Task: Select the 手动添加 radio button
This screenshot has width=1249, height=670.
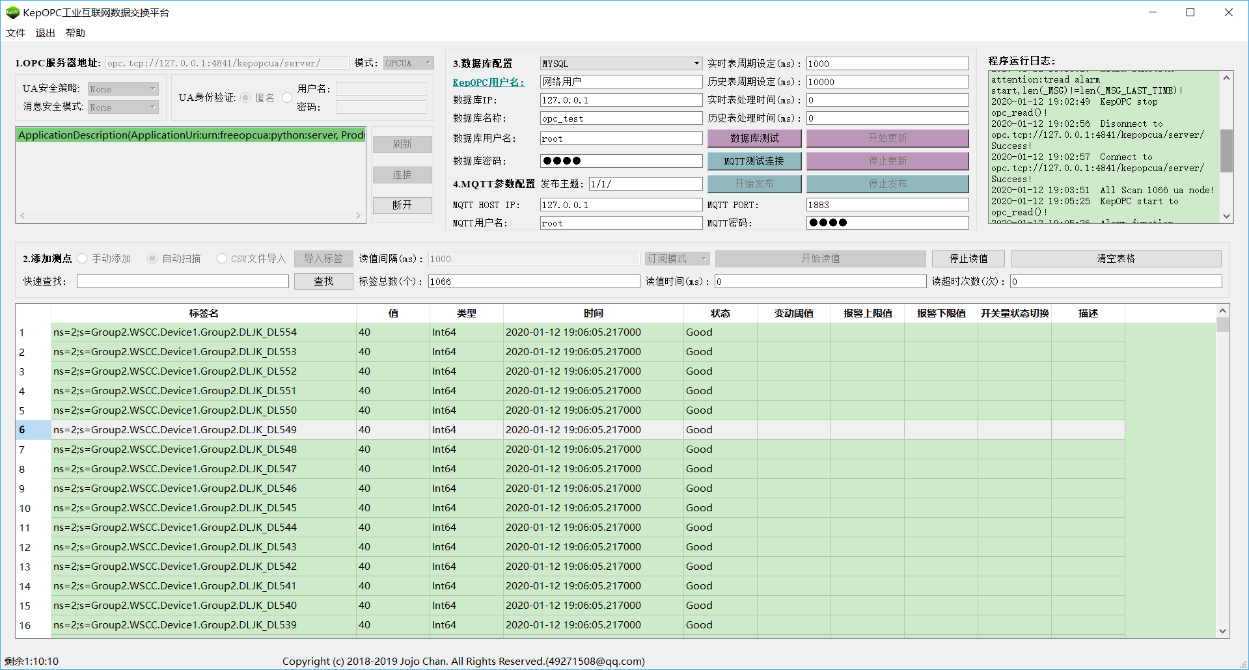Action: tap(82, 258)
